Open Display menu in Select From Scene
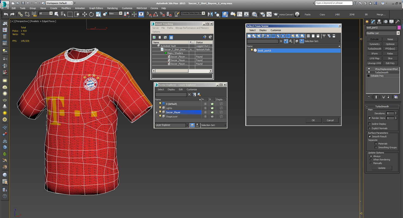This screenshot has width=403, height=218. tap(263, 30)
